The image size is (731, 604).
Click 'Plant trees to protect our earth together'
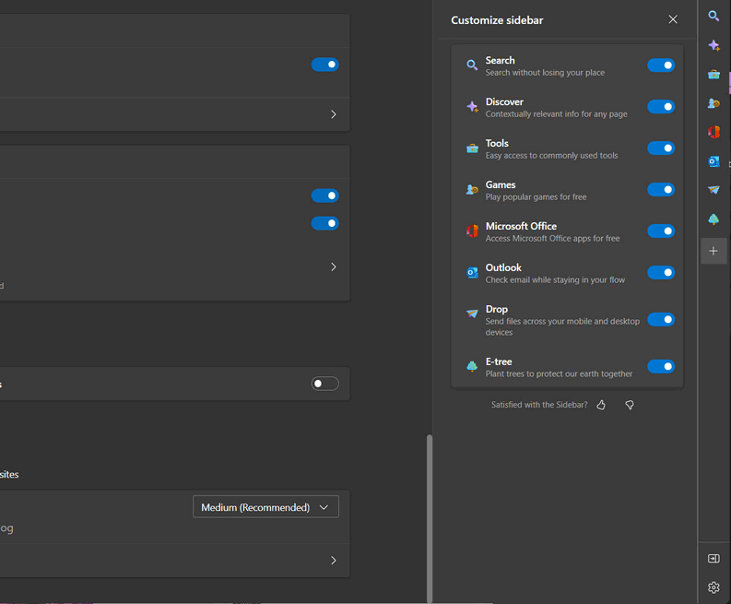tap(559, 374)
